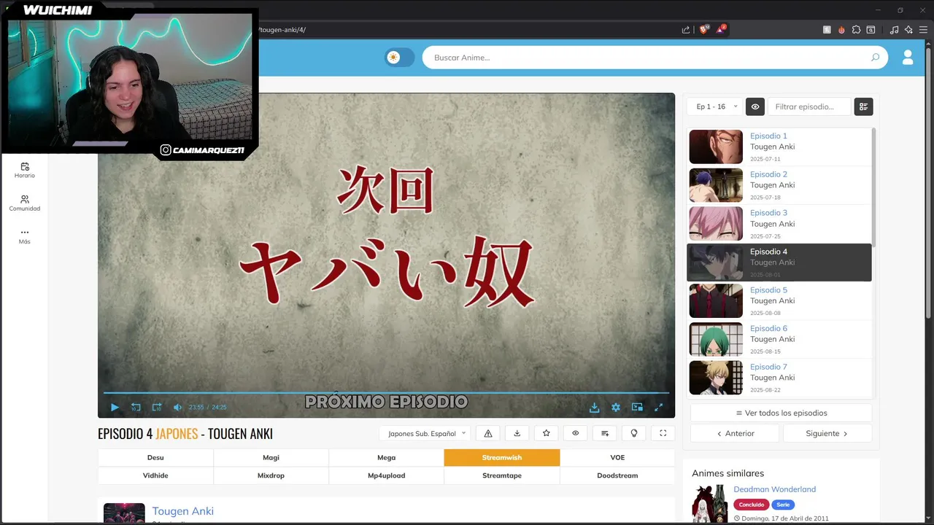The width and height of the screenshot is (934, 525).
Task: Switch episode list view layout button
Action: coord(863,106)
